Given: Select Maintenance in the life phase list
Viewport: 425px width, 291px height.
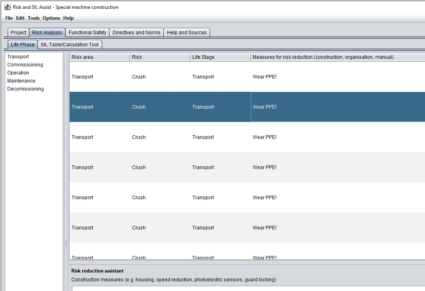Looking at the screenshot, I should tap(21, 81).
